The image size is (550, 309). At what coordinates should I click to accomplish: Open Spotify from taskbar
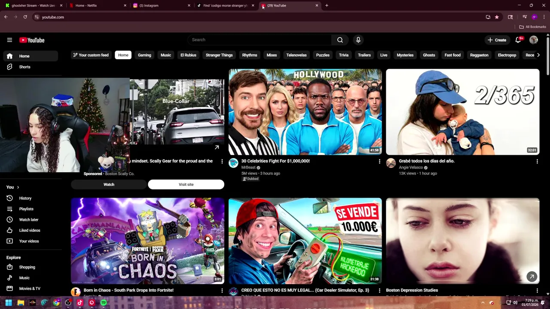point(104,303)
